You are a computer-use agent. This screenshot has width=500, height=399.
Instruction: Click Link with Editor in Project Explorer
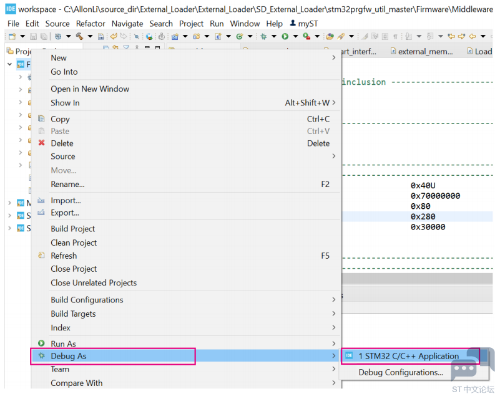115,47
